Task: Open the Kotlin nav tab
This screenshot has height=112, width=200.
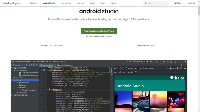Action: point(92,3)
